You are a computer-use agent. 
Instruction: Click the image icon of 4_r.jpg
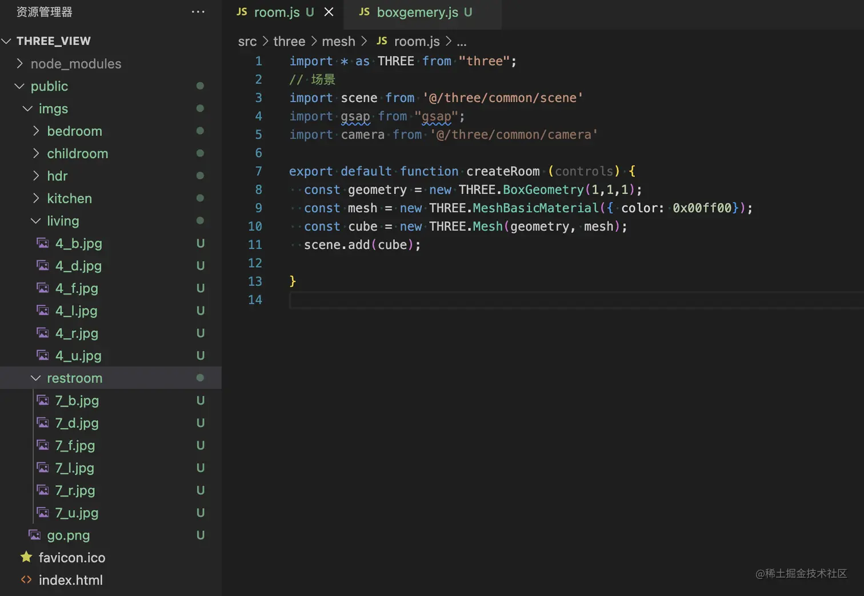point(43,333)
